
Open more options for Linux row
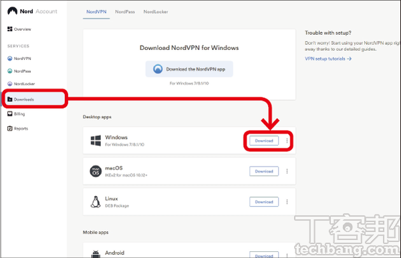(287, 202)
